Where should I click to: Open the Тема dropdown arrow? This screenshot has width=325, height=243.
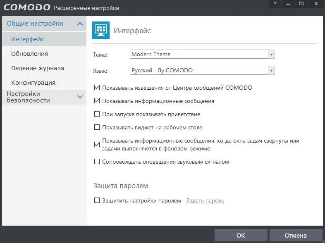271,54
